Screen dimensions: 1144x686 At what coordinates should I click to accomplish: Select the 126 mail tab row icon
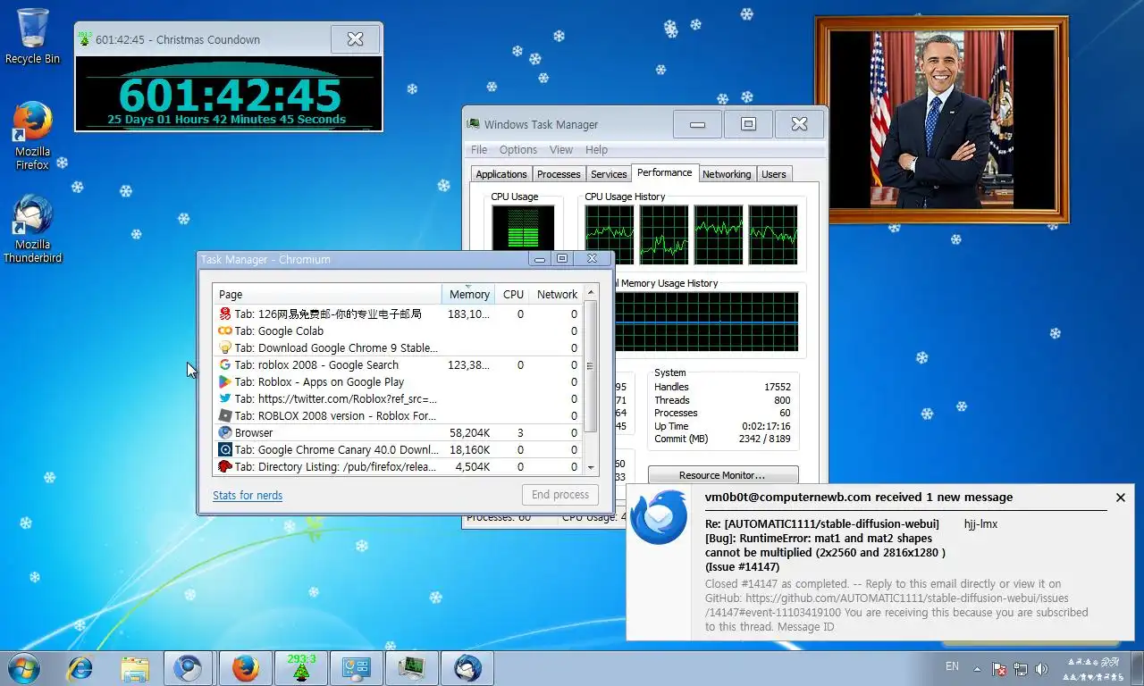[x=225, y=314]
